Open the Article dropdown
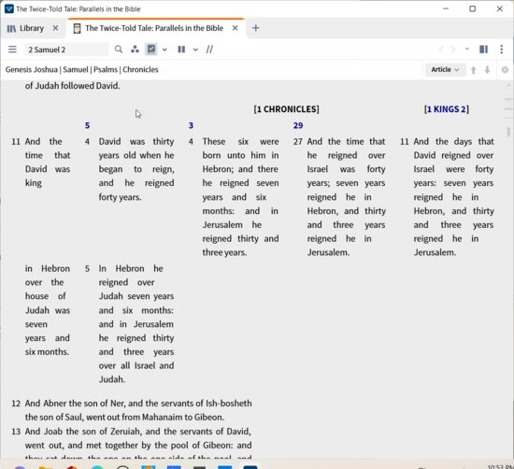514x469 pixels. tap(445, 69)
